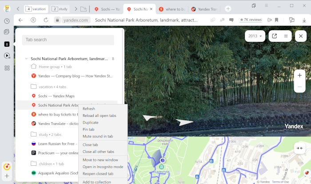
Task: Click the open tabs counter icon showing 8
Action: pos(7,44)
